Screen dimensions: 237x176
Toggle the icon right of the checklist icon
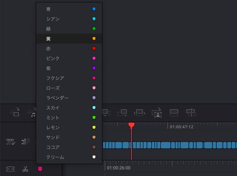click(25, 142)
